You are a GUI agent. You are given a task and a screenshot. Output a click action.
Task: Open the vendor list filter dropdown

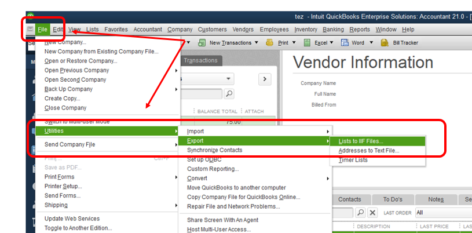(x=229, y=79)
